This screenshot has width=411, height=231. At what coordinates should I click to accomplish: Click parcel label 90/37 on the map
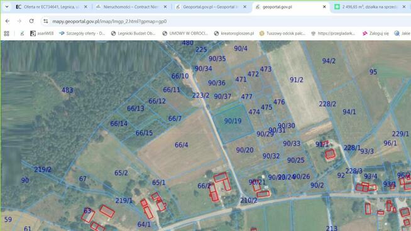pyautogui.click(x=222, y=97)
